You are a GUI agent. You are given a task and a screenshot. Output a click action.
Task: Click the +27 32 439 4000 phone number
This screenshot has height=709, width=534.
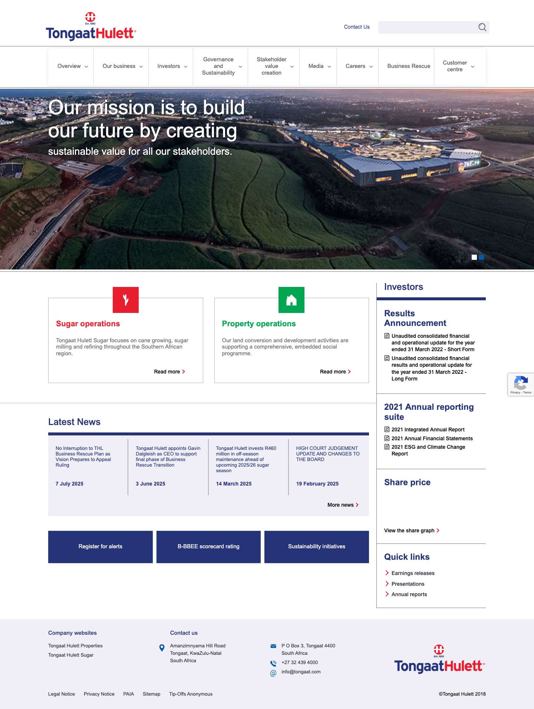[300, 663]
